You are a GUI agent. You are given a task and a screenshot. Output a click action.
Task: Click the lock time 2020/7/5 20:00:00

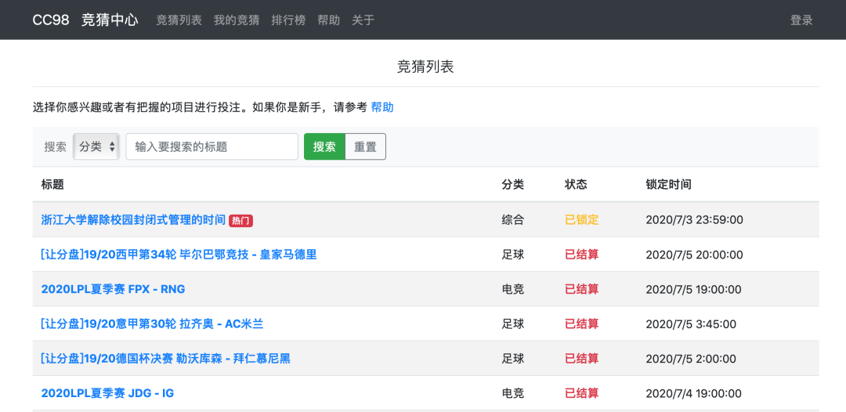694,255
